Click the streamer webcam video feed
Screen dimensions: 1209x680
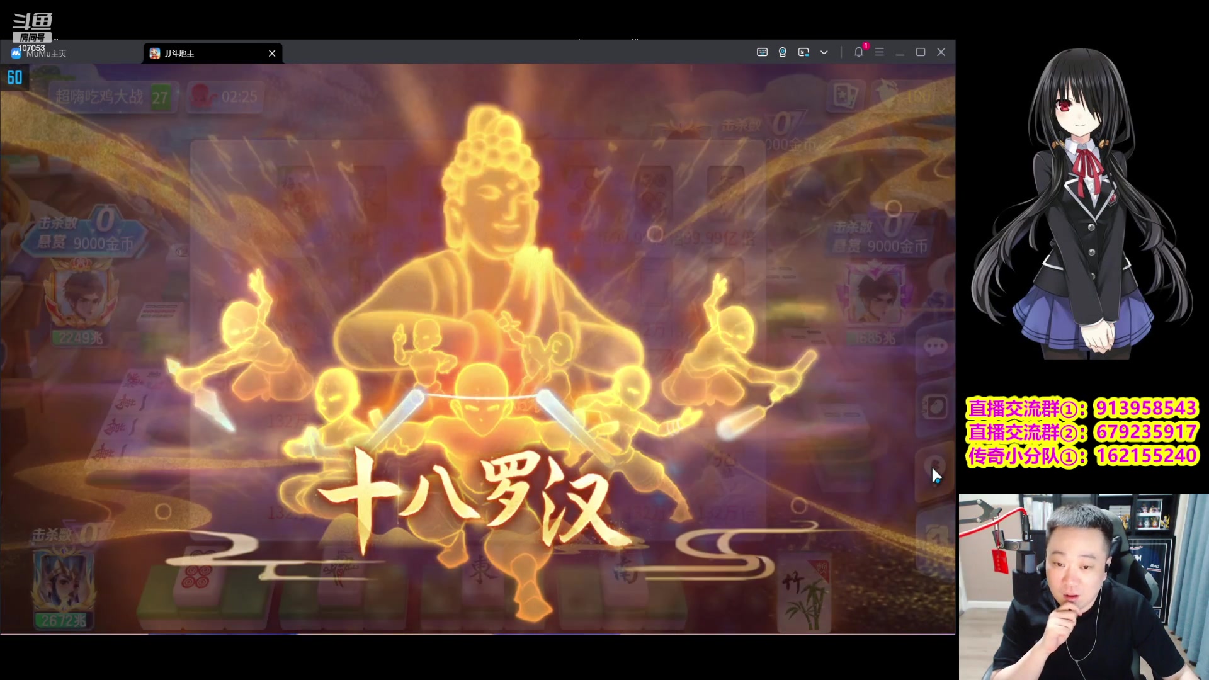click(x=1083, y=586)
